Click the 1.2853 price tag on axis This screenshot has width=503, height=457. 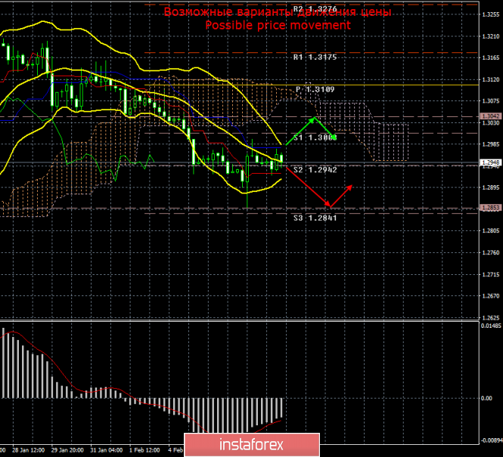(x=490, y=208)
